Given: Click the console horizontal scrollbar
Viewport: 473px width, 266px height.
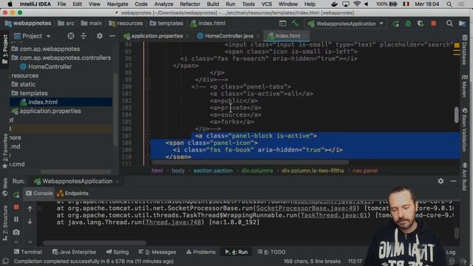Looking at the screenshot, I should (x=95, y=242).
